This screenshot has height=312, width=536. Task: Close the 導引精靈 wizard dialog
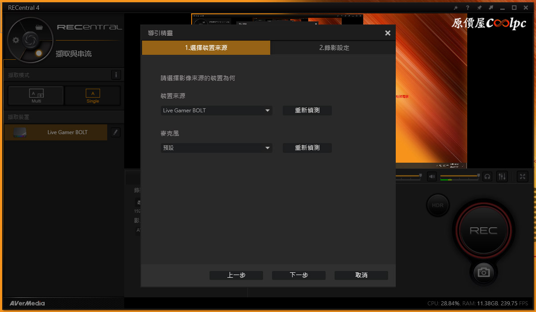coord(388,33)
